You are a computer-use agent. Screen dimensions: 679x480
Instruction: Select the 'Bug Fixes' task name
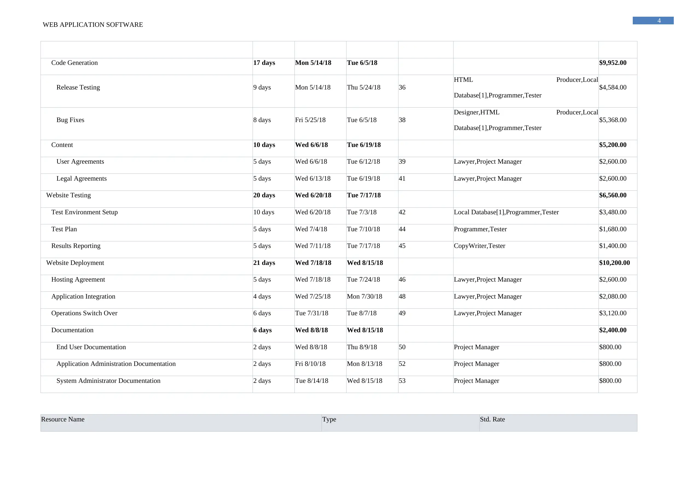point(70,120)
